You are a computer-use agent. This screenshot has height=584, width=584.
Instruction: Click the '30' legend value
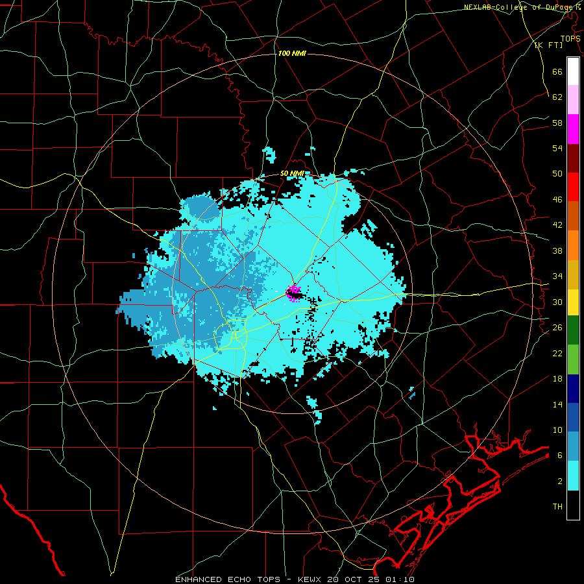(x=557, y=302)
